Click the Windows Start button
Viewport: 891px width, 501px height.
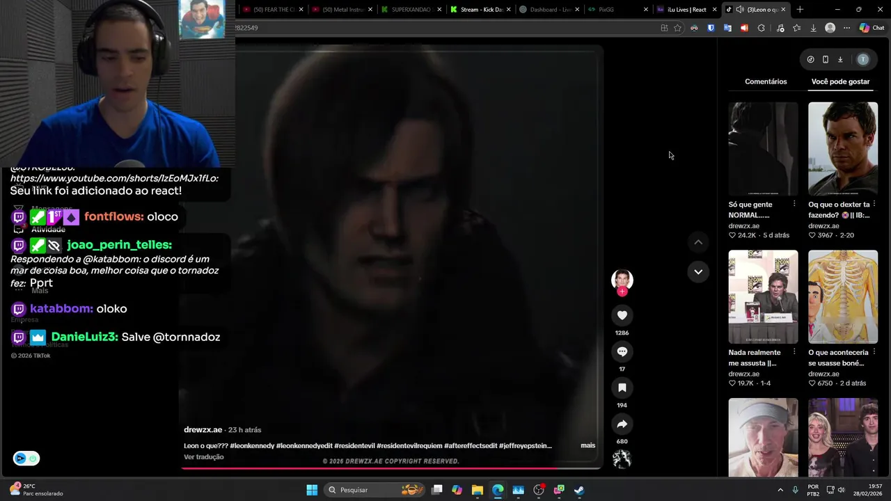coord(312,490)
